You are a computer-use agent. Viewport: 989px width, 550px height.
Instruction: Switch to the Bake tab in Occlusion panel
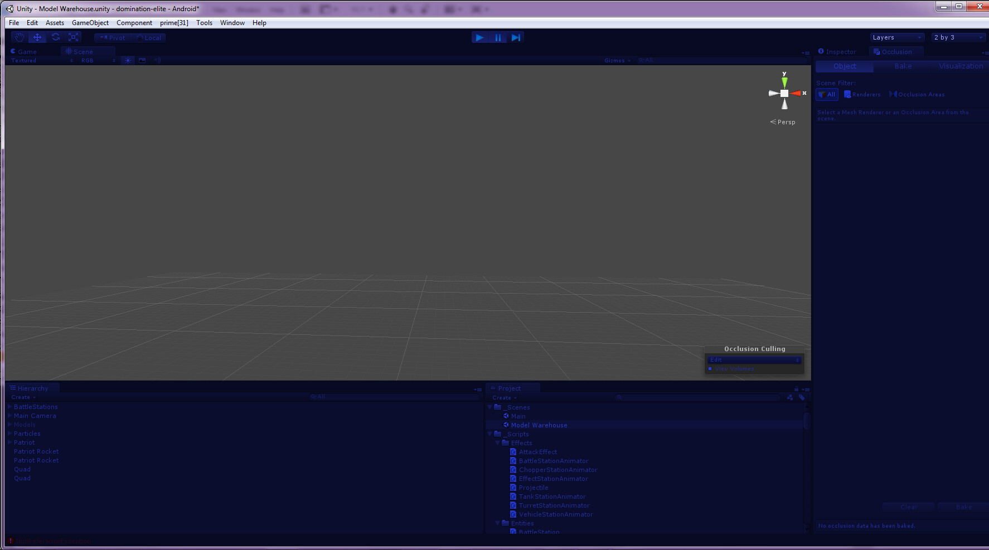pyautogui.click(x=903, y=66)
